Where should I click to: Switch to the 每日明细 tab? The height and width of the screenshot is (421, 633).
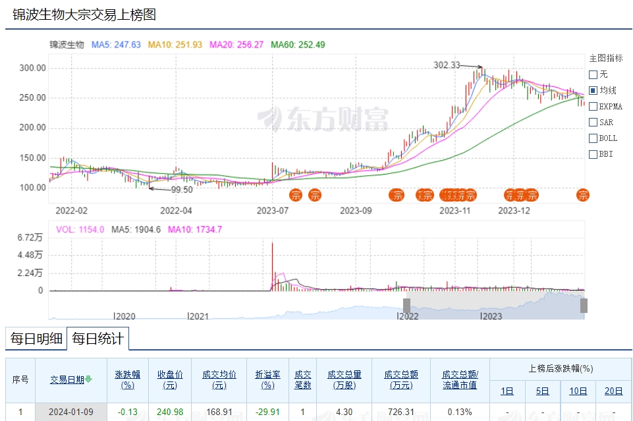tap(36, 339)
